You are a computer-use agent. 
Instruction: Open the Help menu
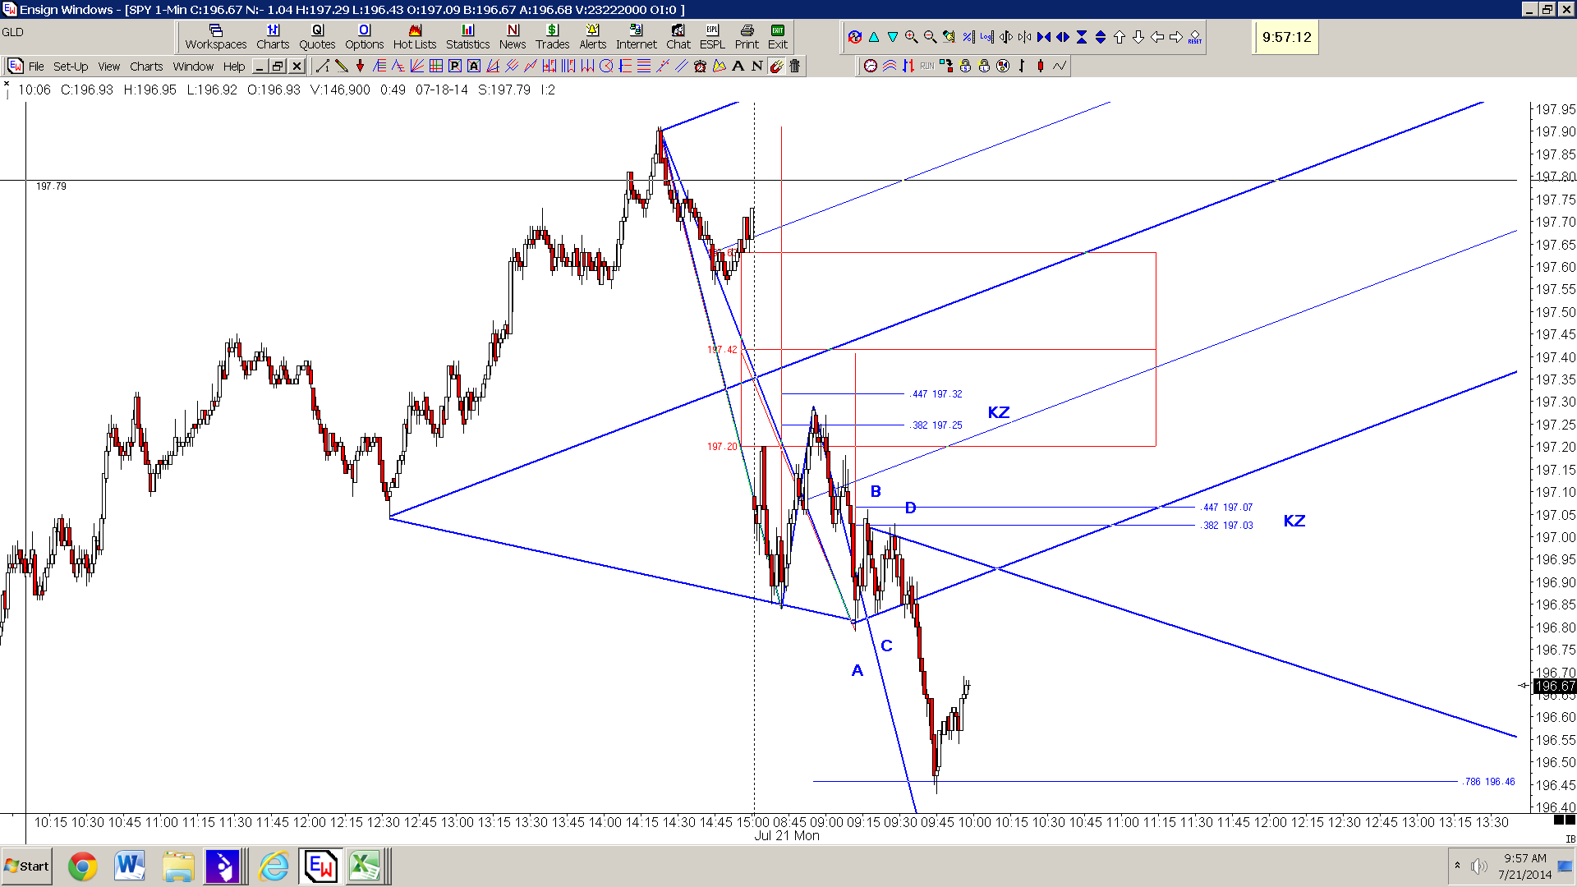pos(234,67)
